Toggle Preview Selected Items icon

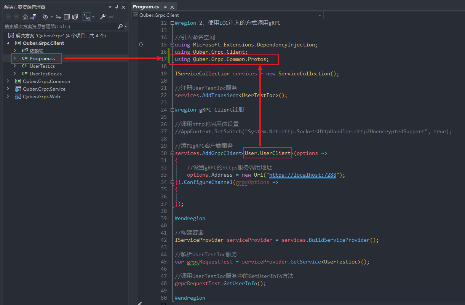point(111,17)
